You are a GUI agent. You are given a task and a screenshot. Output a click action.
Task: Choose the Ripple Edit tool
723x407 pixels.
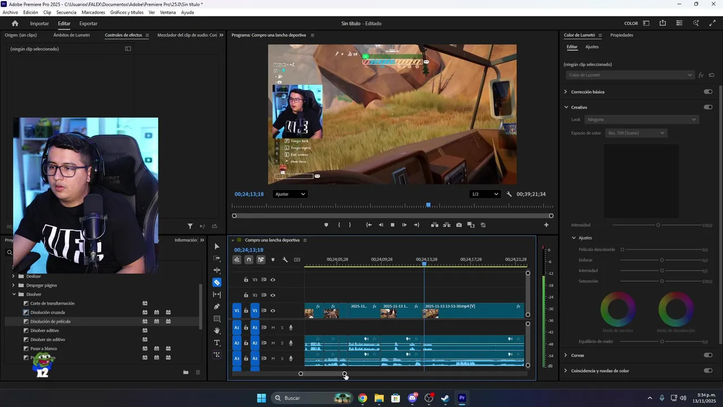pyautogui.click(x=217, y=270)
